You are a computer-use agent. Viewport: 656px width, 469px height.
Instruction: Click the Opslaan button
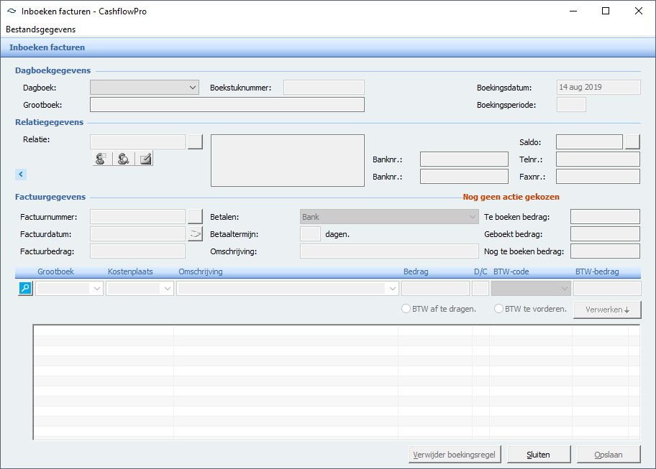pos(609,455)
